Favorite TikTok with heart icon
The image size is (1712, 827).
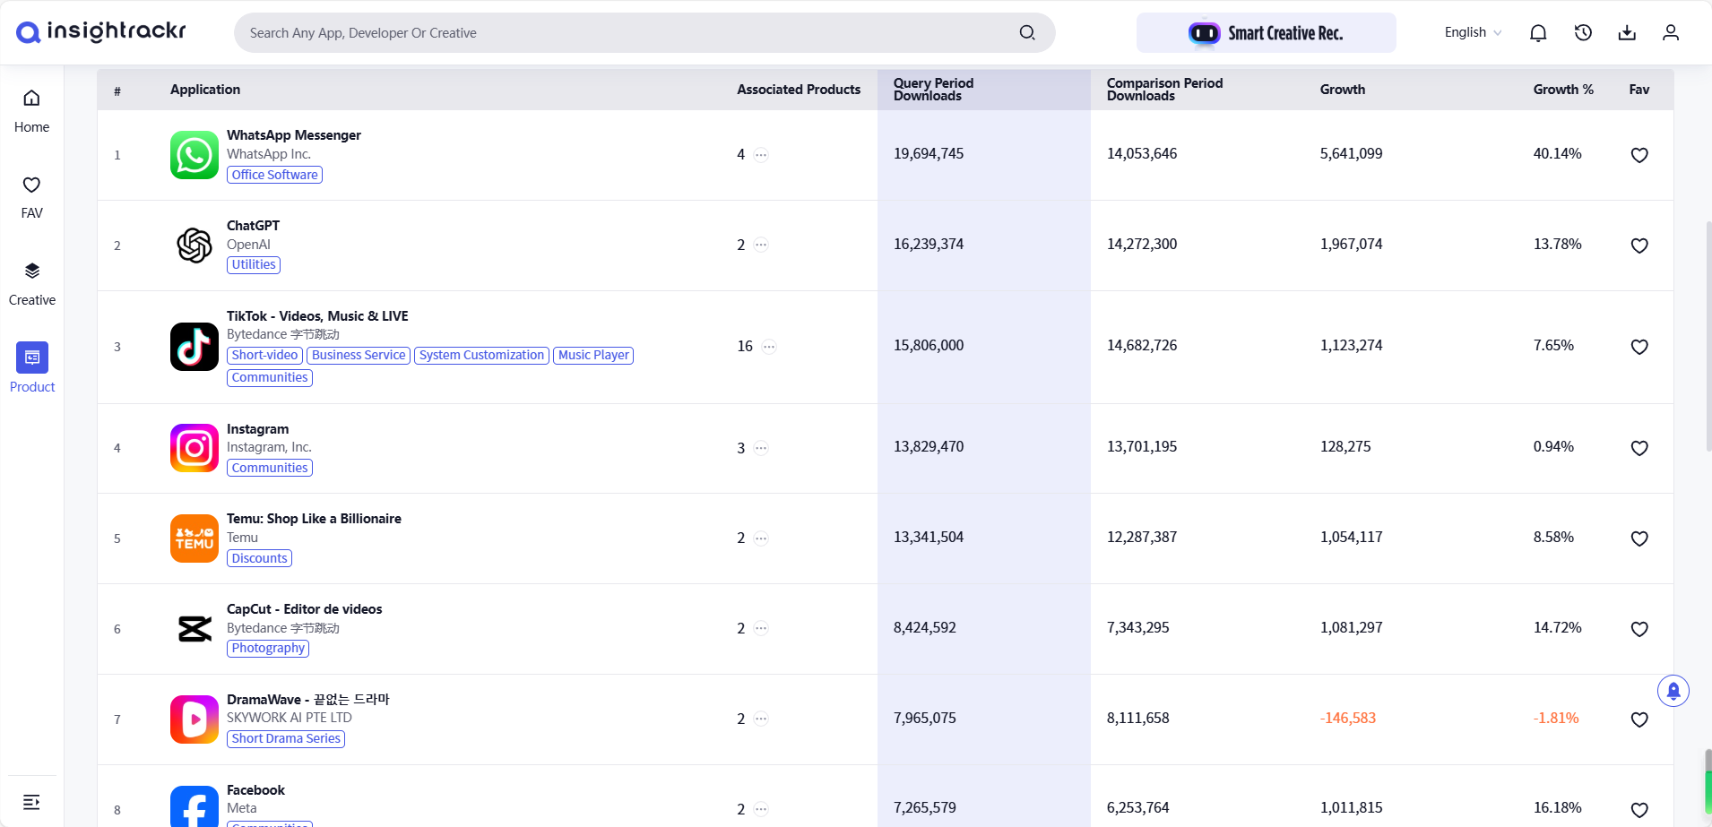pyautogui.click(x=1639, y=347)
